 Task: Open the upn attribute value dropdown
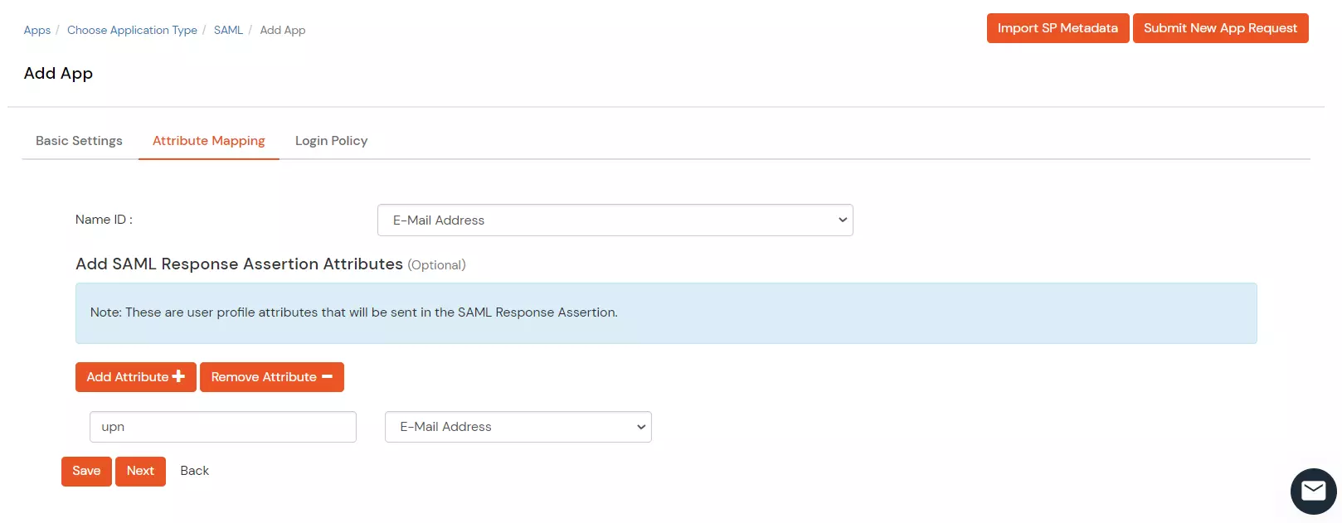pyautogui.click(x=518, y=427)
